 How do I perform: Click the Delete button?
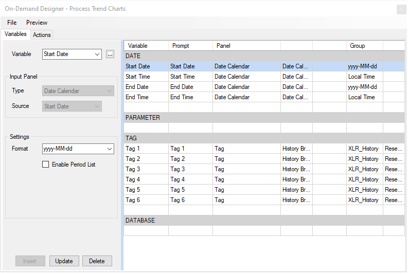[97, 261]
